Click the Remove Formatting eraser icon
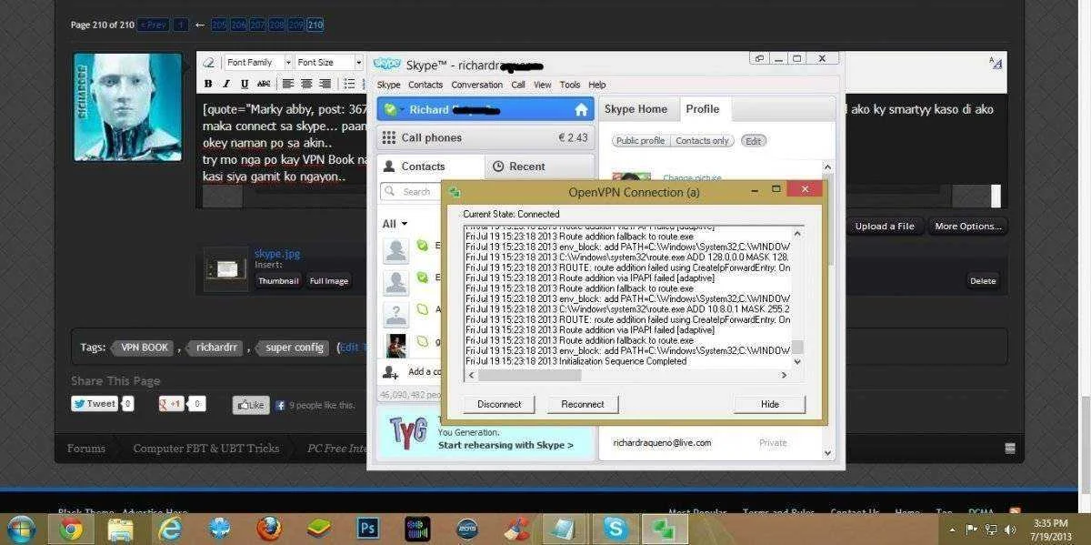The width and height of the screenshot is (1091, 545). coord(209,63)
